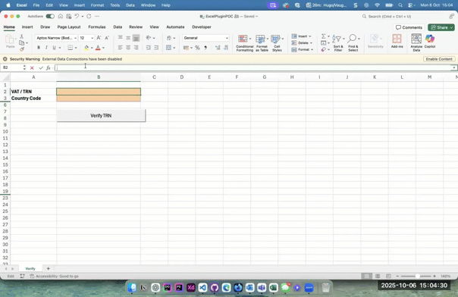458x297 pixels.
Task: Open Find & Select
Action: click(x=353, y=43)
